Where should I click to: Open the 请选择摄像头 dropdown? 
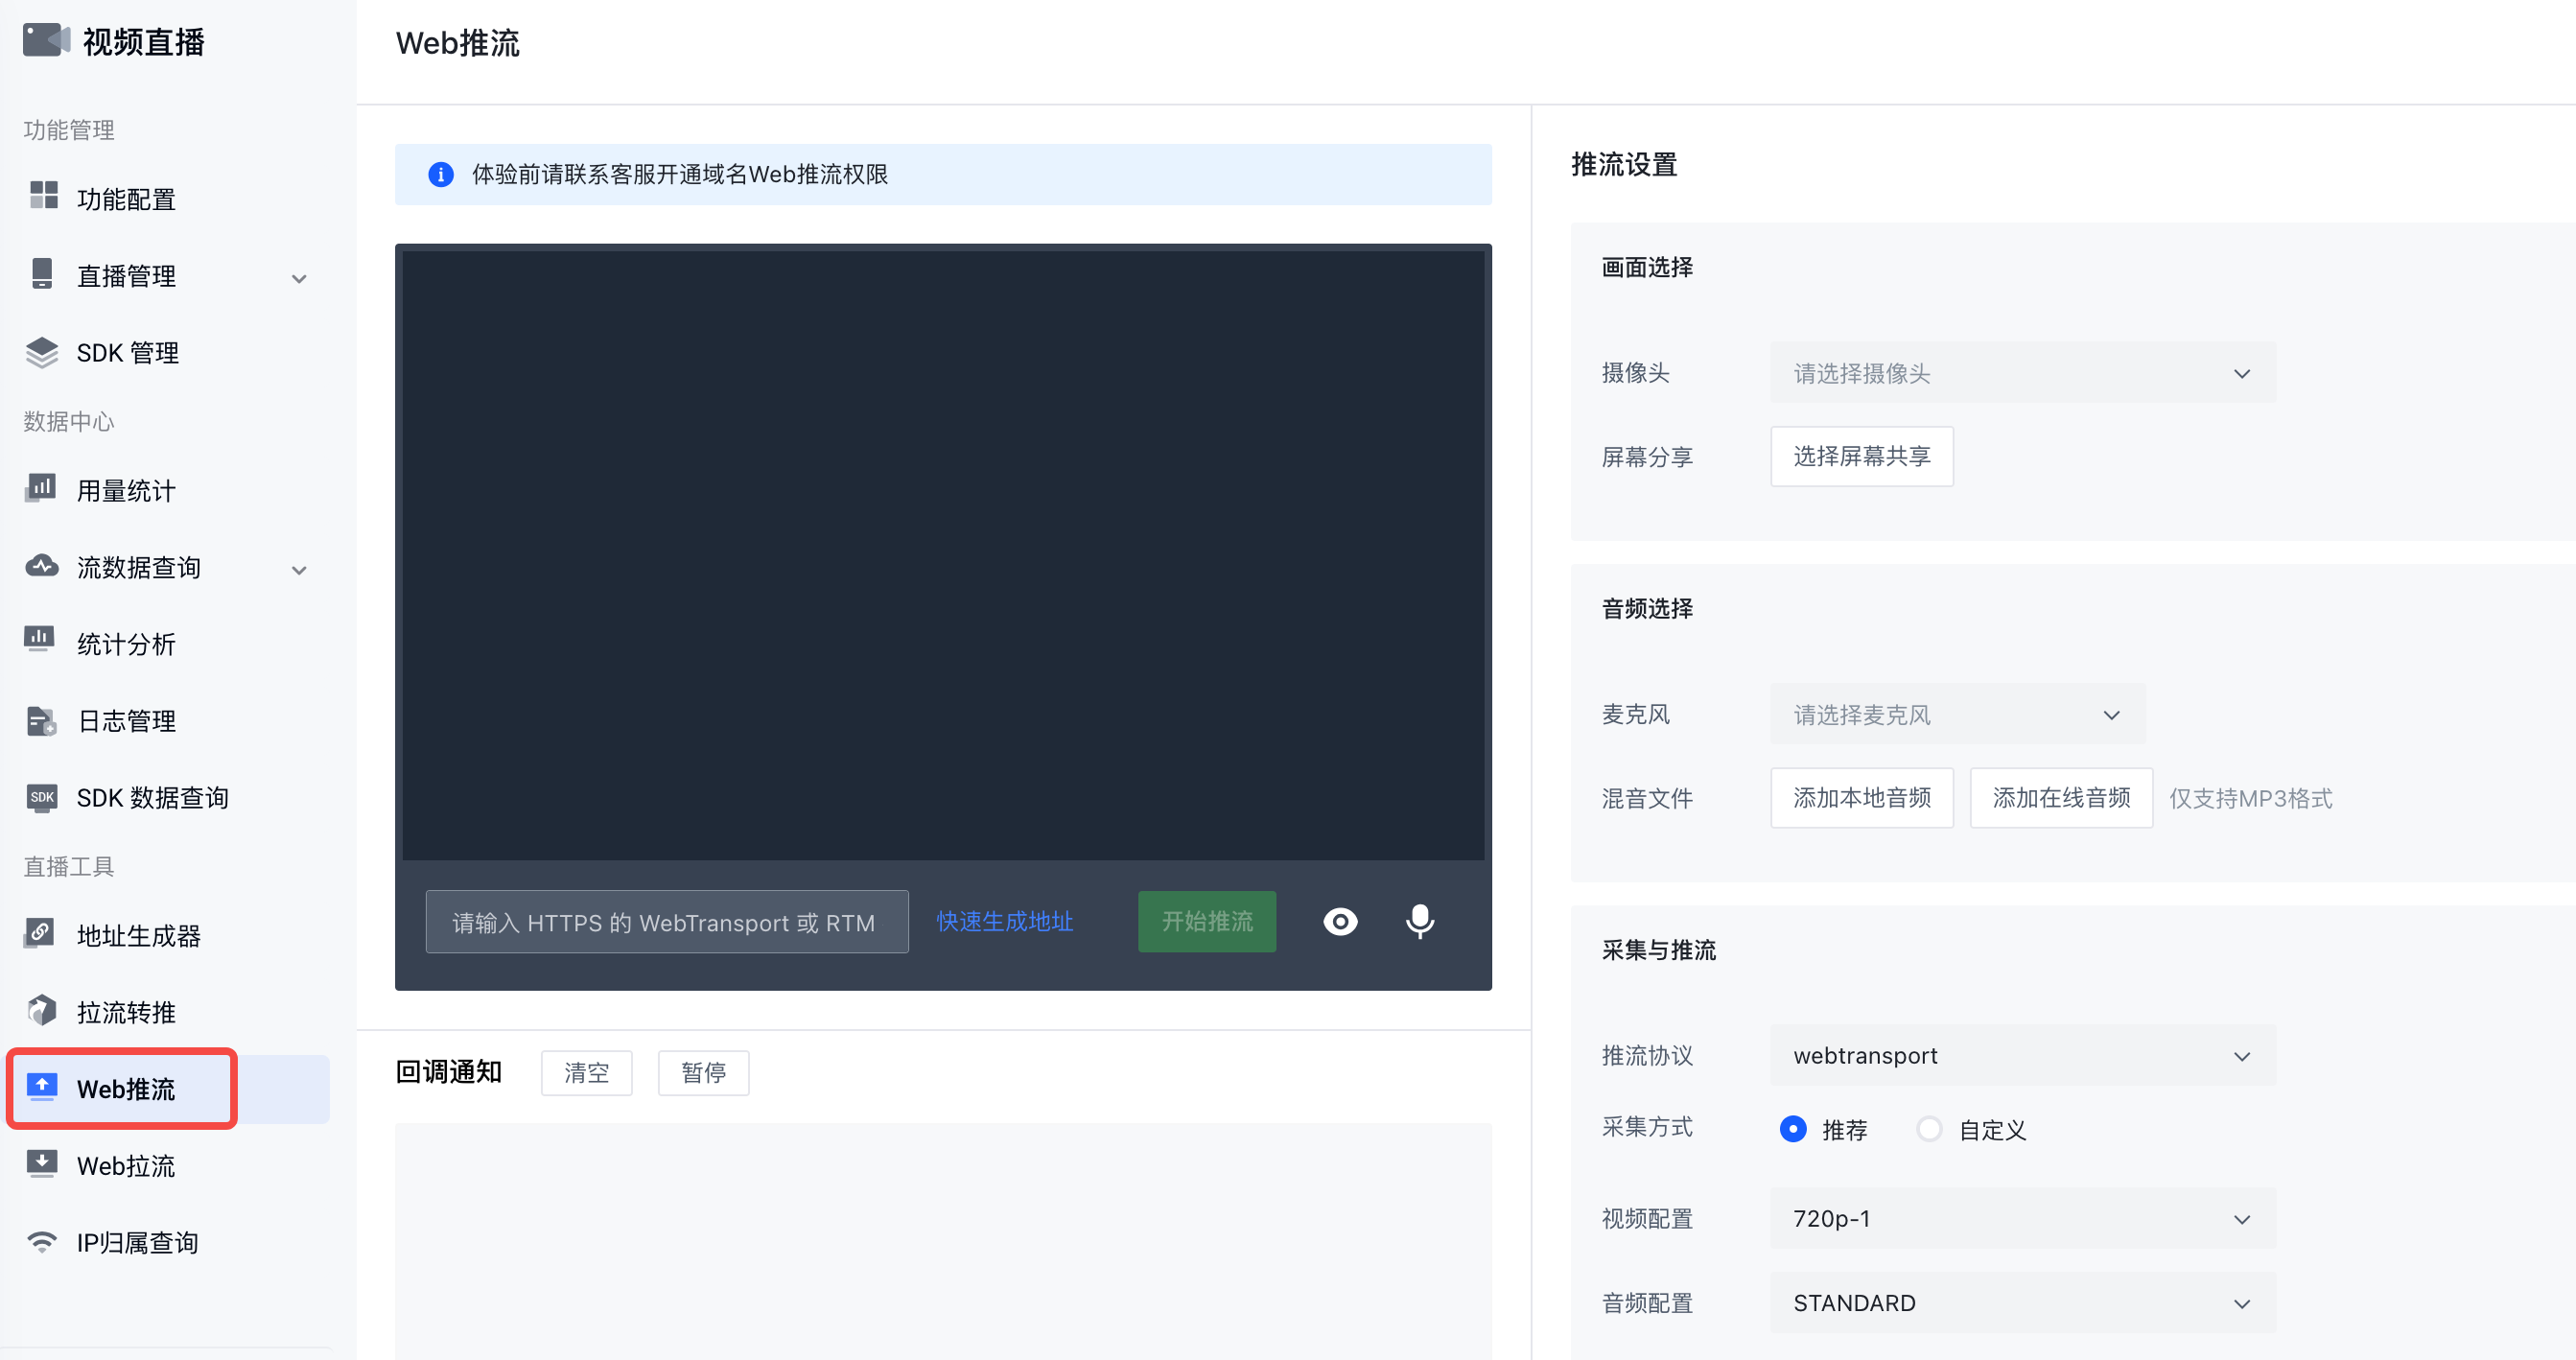[2022, 373]
